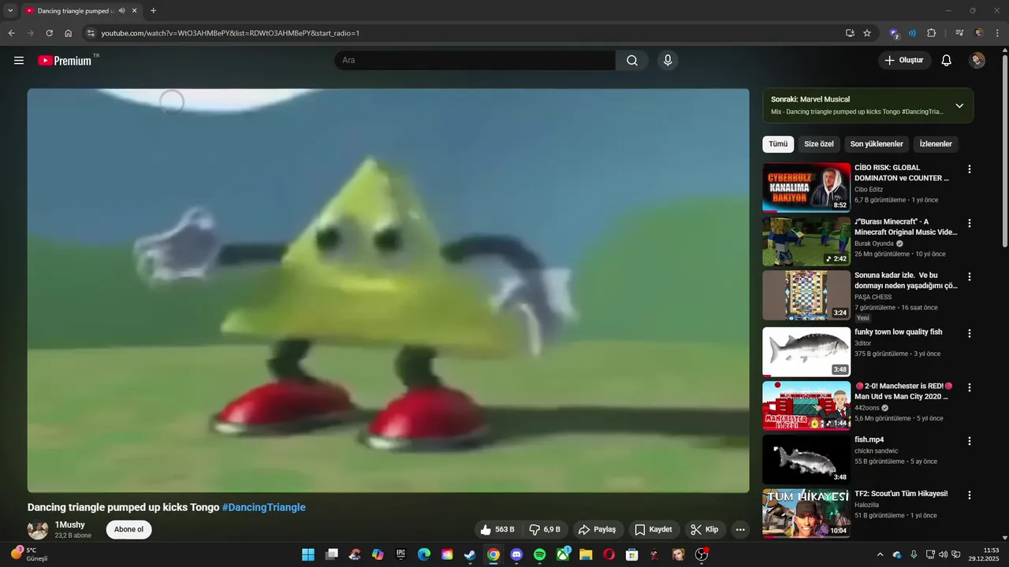Subscribe with the Abone ol button
The width and height of the screenshot is (1009, 567).
tap(129, 530)
